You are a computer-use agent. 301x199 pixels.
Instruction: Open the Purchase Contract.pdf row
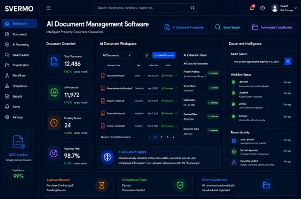[139, 126]
